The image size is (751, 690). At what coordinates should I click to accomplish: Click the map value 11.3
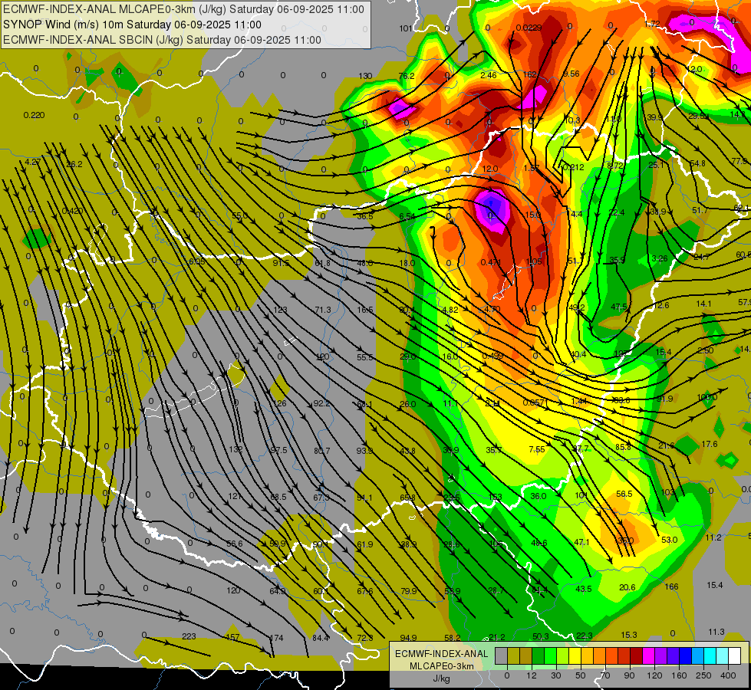tap(716, 632)
